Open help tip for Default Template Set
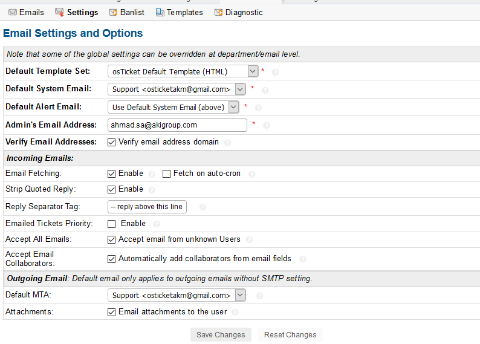Viewport: 480px width, 344px height. click(275, 72)
